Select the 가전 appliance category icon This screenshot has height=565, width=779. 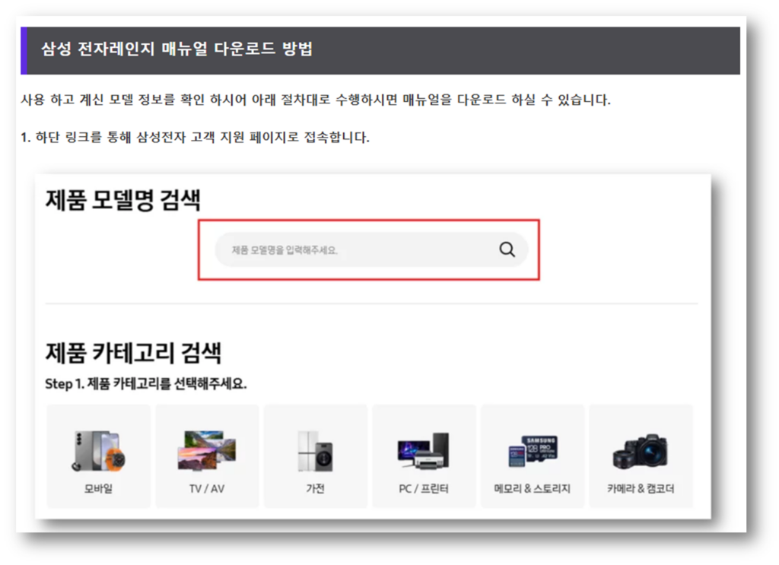[x=316, y=451]
